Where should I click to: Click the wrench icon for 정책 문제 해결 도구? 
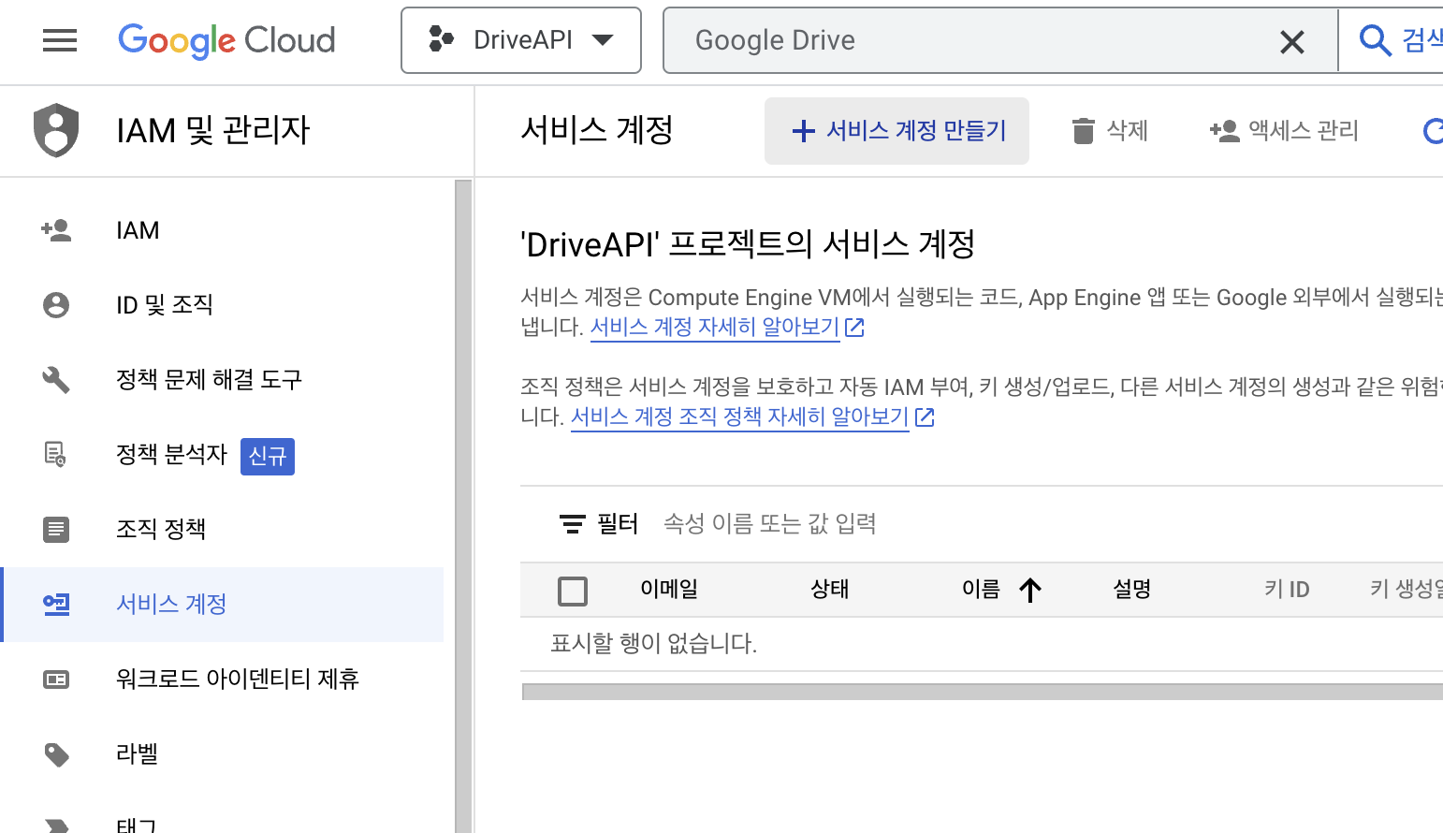pos(56,380)
